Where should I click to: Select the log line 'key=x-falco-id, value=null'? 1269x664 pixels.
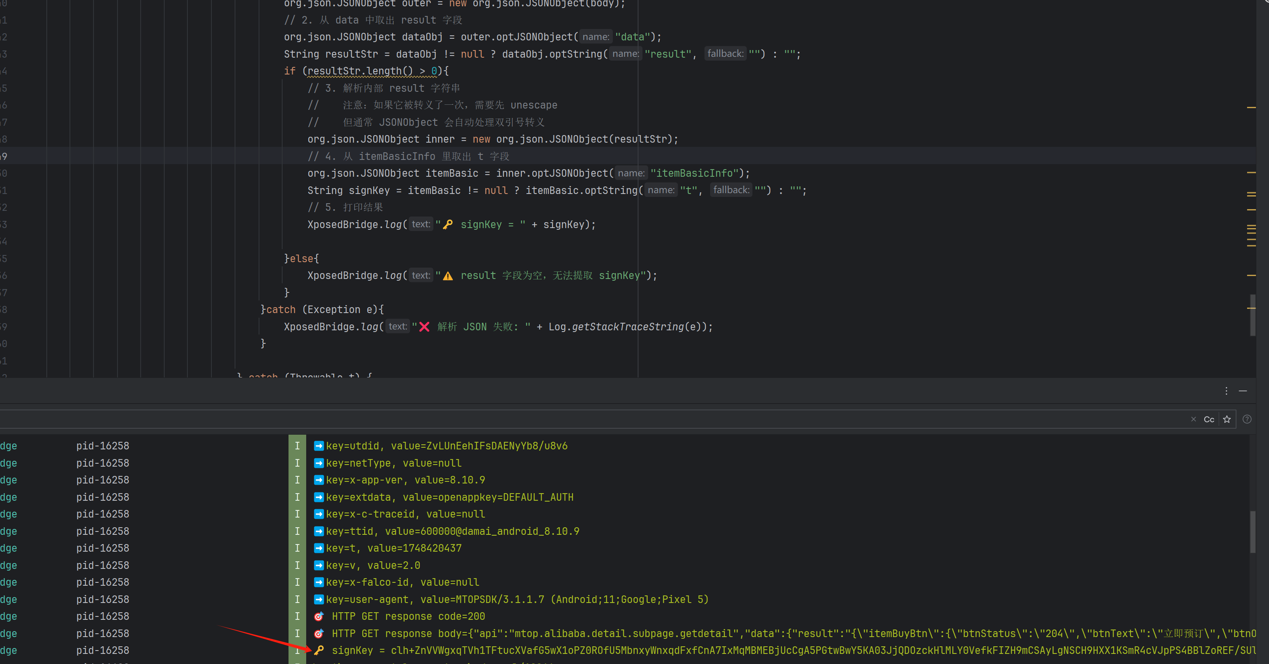(x=403, y=582)
